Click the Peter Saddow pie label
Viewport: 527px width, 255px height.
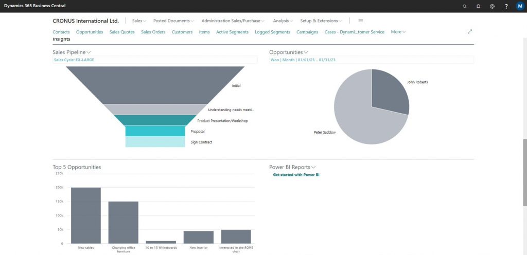click(x=325, y=133)
